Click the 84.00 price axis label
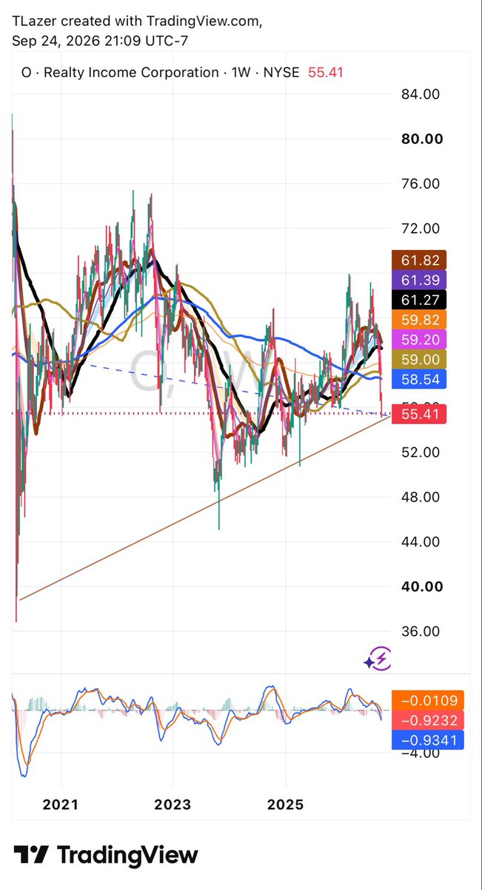Image resolution: width=482 pixels, height=890 pixels. 422,94
